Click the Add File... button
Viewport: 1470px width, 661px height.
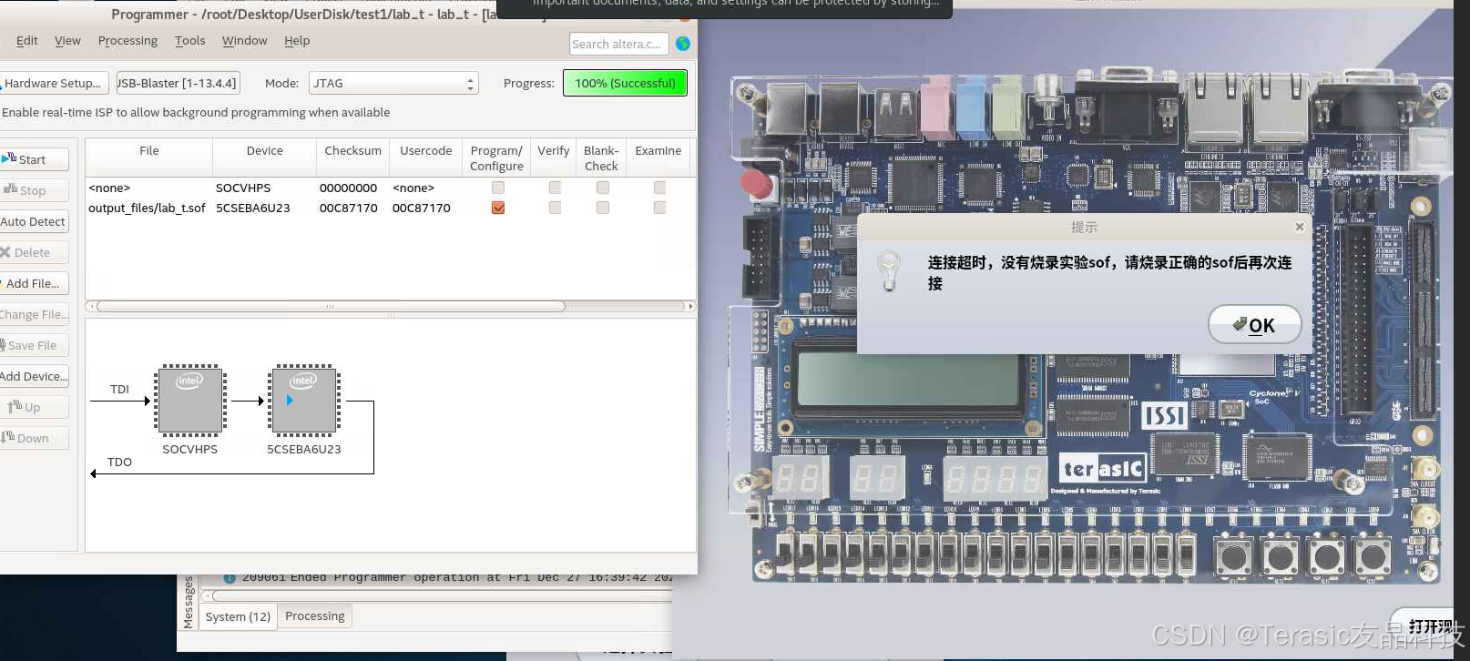point(34,283)
